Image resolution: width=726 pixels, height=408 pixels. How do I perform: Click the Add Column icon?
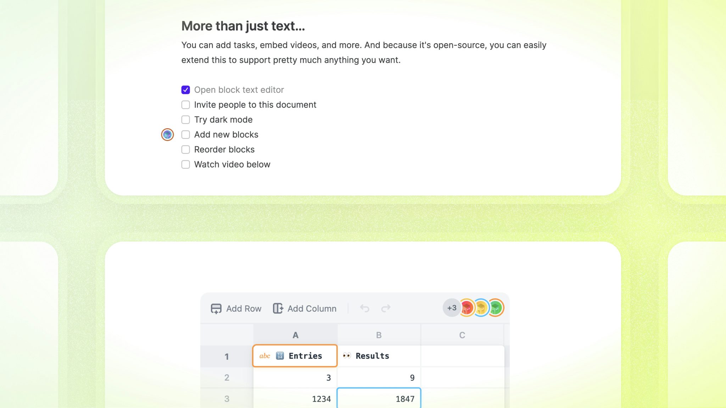[x=278, y=308]
